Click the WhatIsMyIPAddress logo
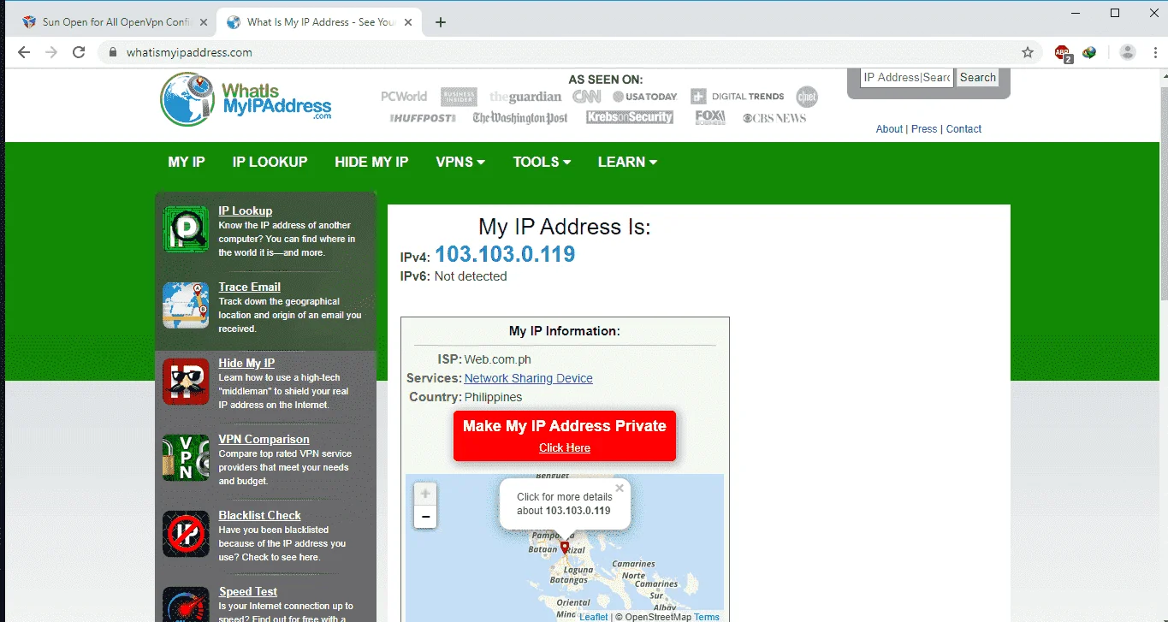 pyautogui.click(x=246, y=100)
